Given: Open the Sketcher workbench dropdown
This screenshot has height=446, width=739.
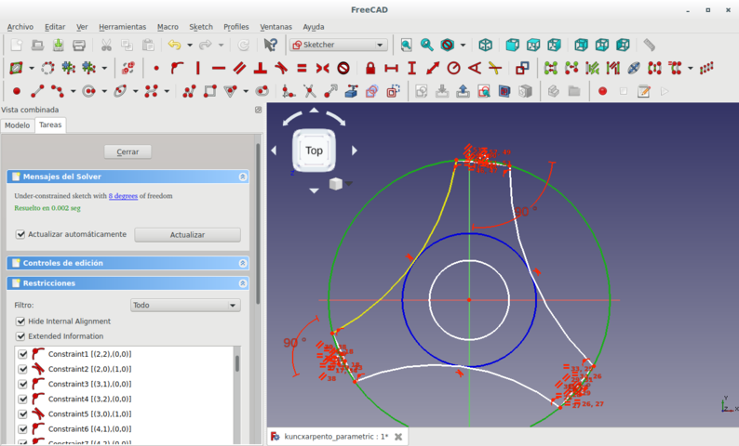Looking at the screenshot, I should [x=340, y=45].
